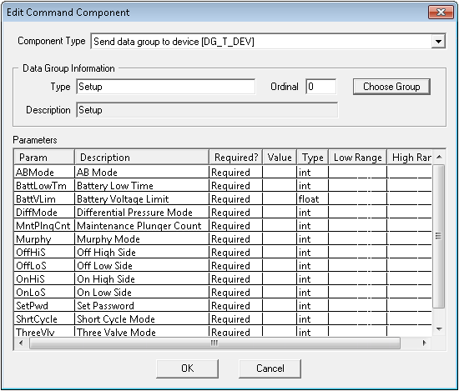The width and height of the screenshot is (459, 391).
Task: Close the Edit Command Component dialog
Action: pyautogui.click(x=441, y=13)
